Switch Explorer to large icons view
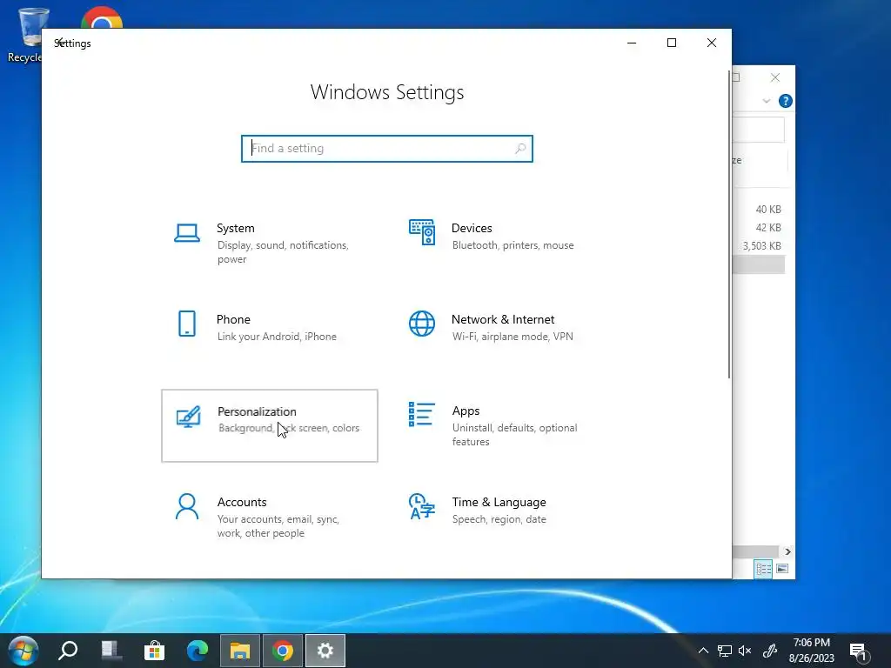 click(x=782, y=569)
